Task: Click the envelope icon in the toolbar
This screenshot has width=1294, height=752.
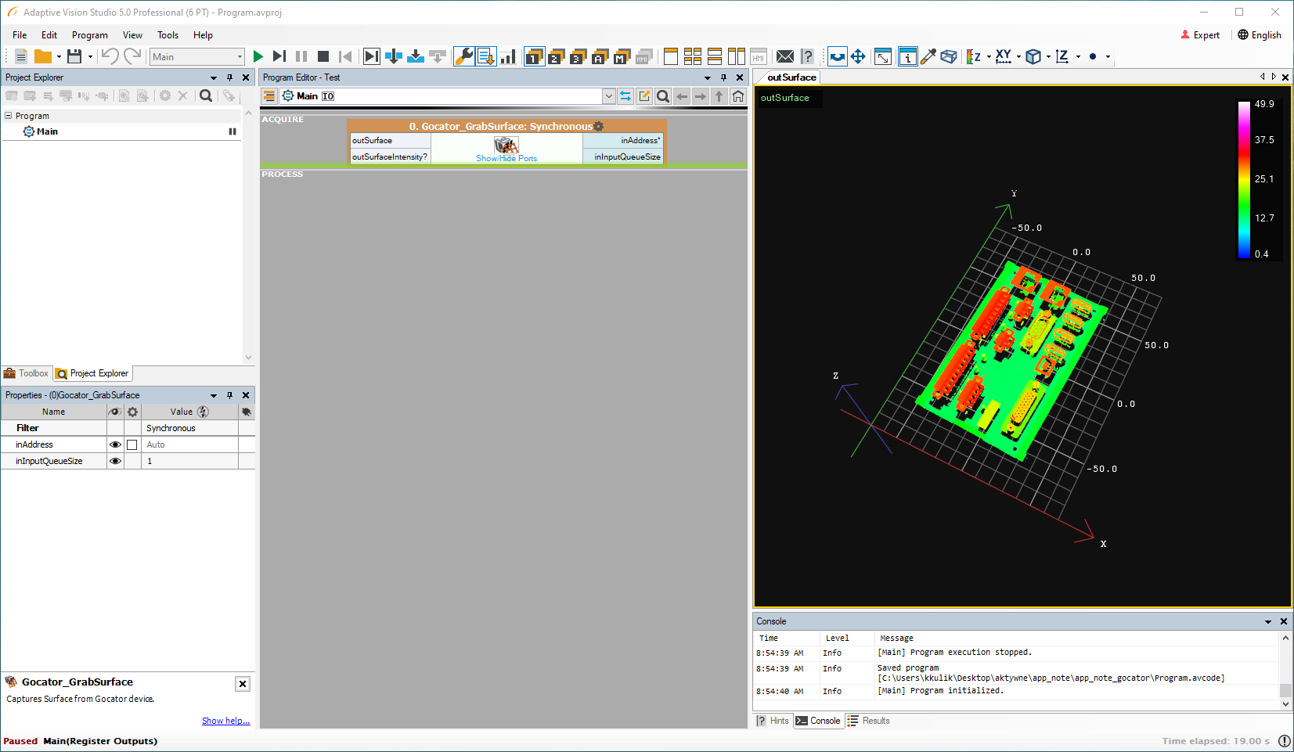Action: point(784,56)
